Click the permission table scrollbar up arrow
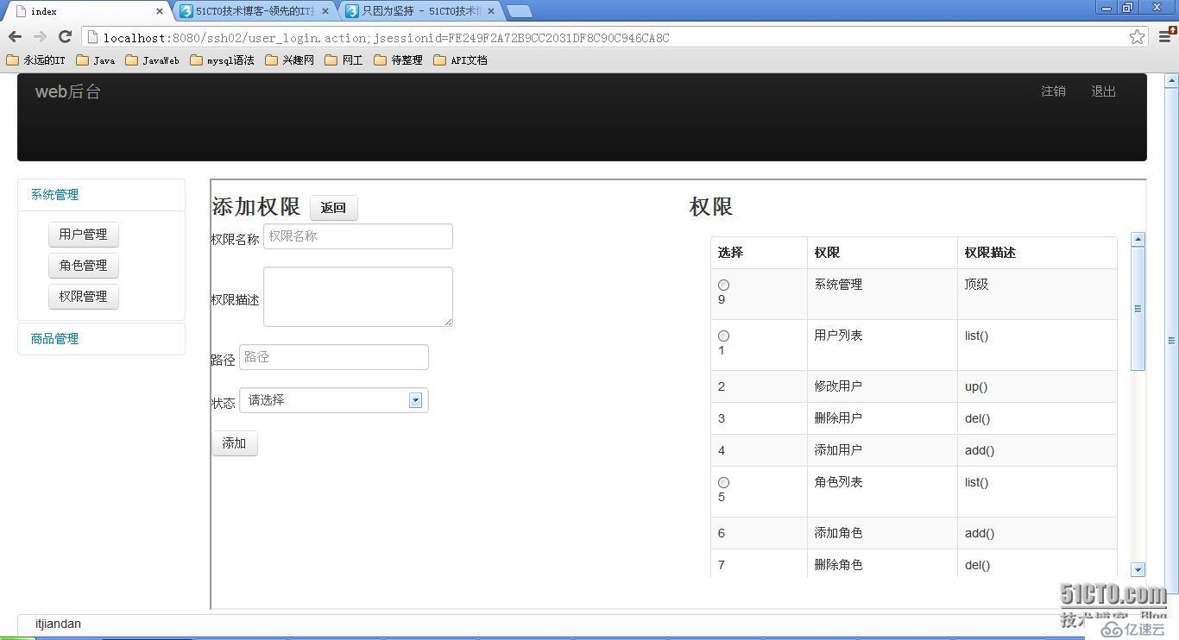Image resolution: width=1179 pixels, height=640 pixels. [1138, 239]
